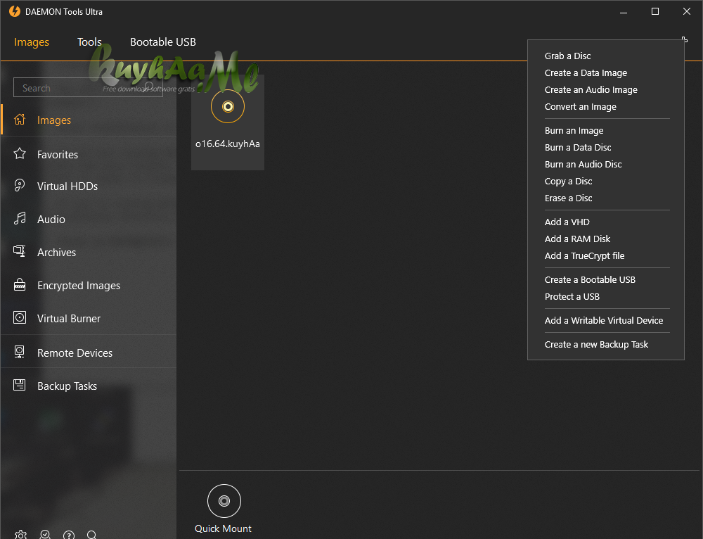The width and height of the screenshot is (703, 539).
Task: Click the Quick Mount disc icon
Action: click(x=224, y=501)
